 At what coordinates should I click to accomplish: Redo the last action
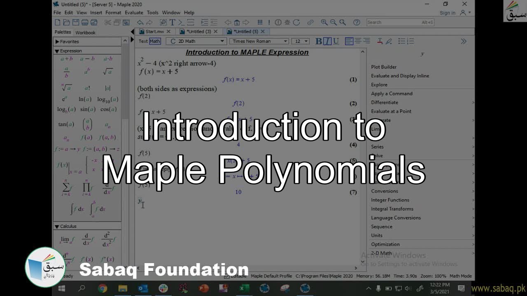pyautogui.click(x=149, y=22)
